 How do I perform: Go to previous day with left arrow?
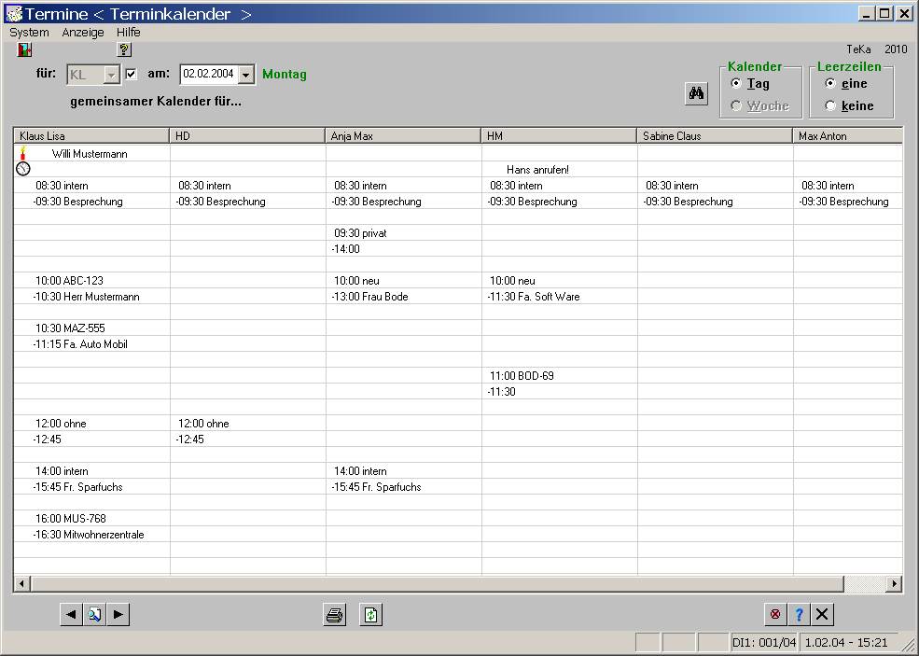[x=71, y=614]
